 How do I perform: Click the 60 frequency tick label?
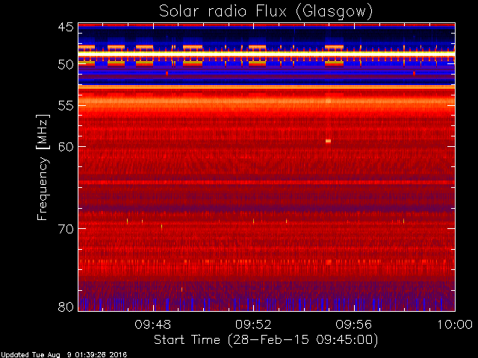tap(66, 147)
